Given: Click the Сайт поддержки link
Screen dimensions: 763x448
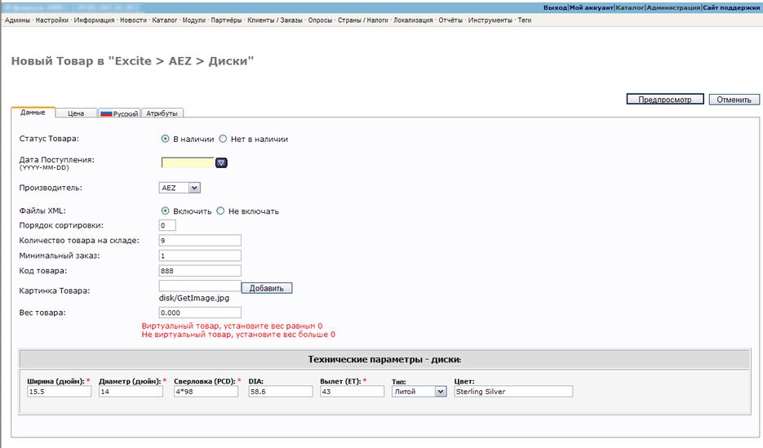Looking at the screenshot, I should coord(731,8).
